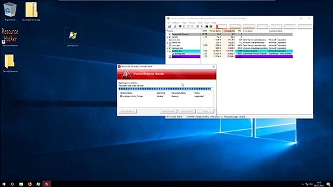Click the binoculars Find Handle icon

coord(207,26)
